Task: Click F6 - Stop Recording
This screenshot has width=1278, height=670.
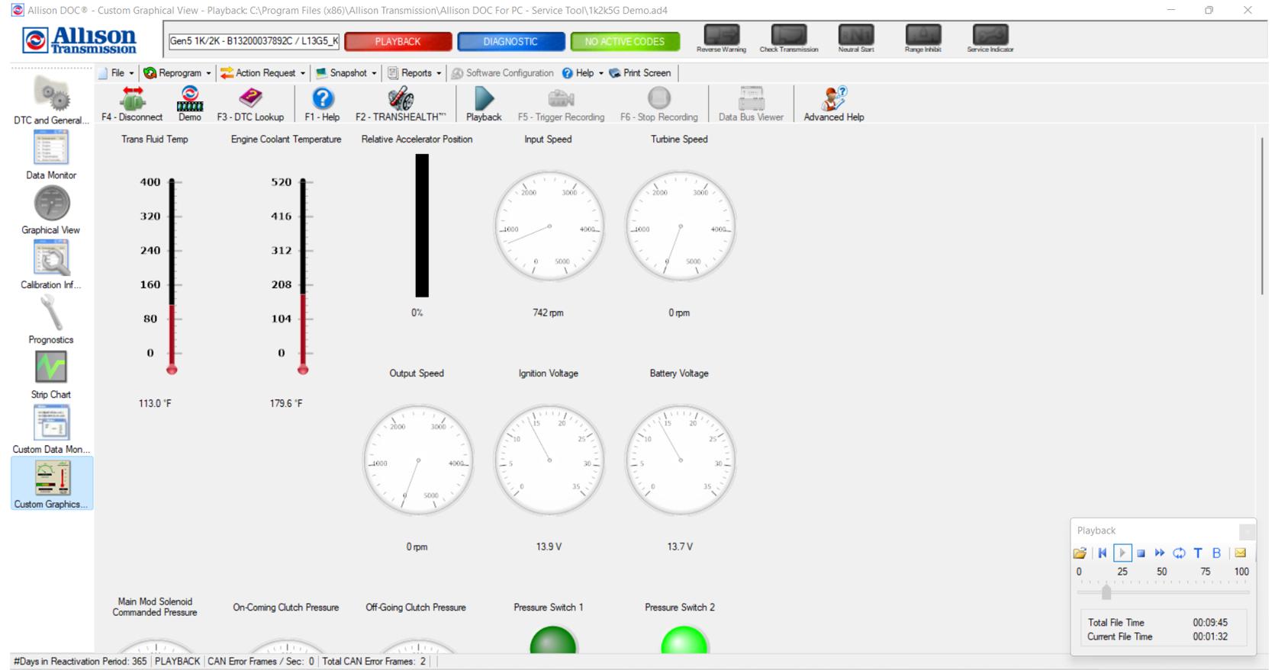Action: pos(658,104)
